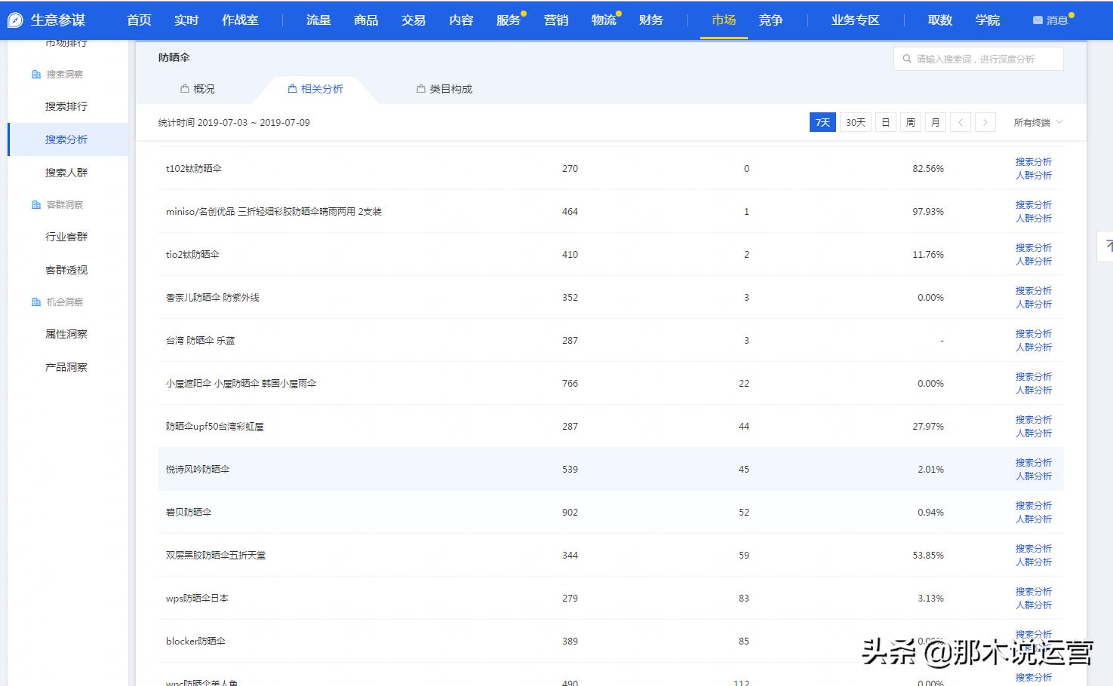
Task: Open the 所有终端 terminal dropdown
Action: click(x=1038, y=122)
